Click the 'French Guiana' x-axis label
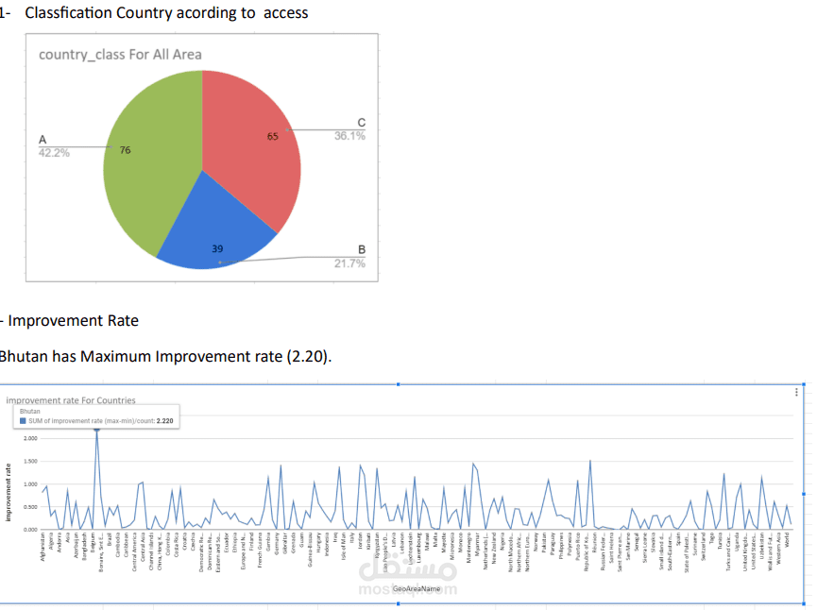Viewport: 817px width, 610px height. click(x=260, y=550)
